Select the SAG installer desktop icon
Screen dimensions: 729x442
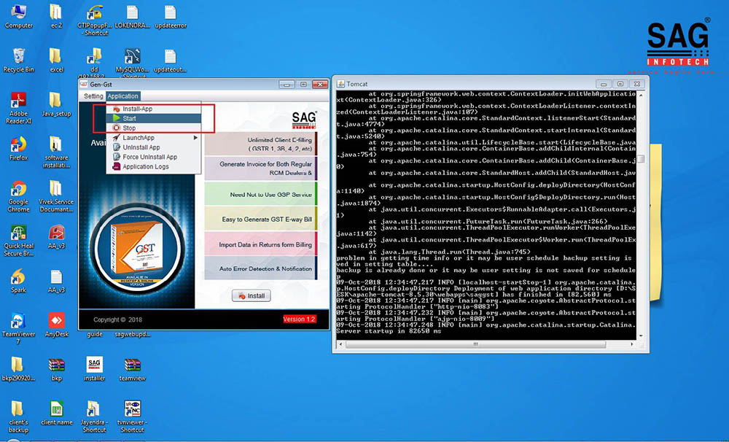94,365
